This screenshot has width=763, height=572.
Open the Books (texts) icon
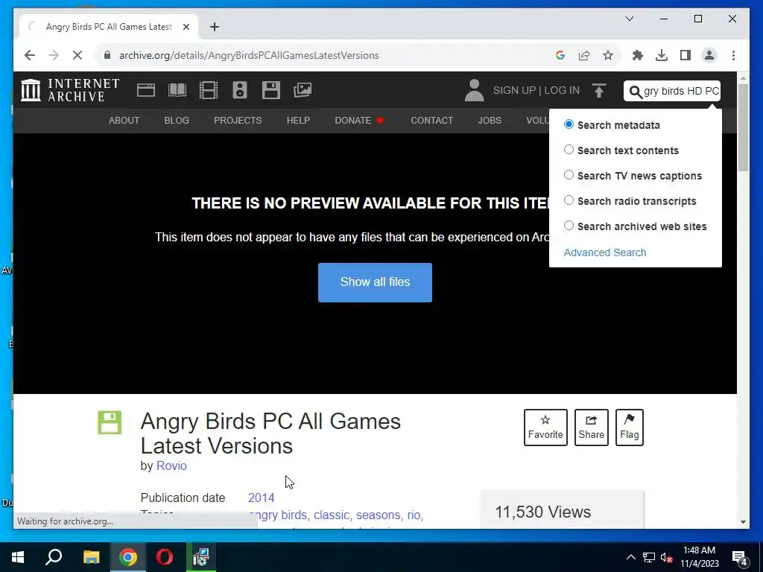177,90
